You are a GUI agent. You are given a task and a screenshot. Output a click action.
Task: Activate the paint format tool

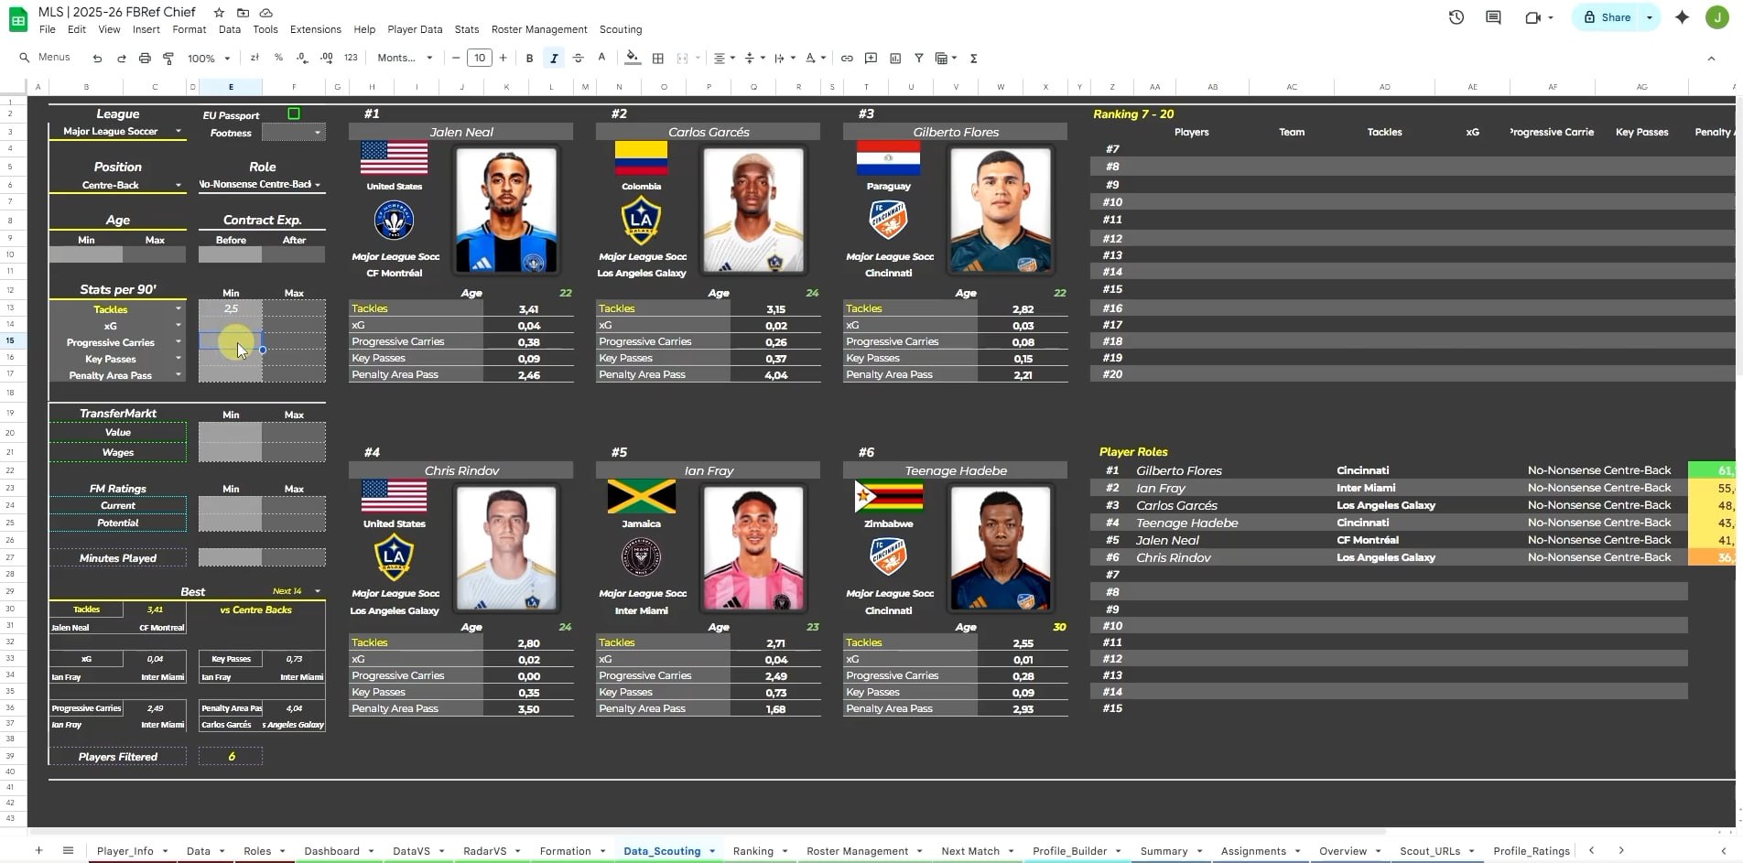(168, 58)
